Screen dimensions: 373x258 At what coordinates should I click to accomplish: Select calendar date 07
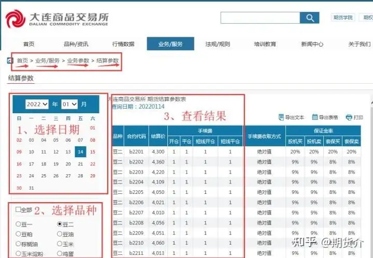click(80, 140)
